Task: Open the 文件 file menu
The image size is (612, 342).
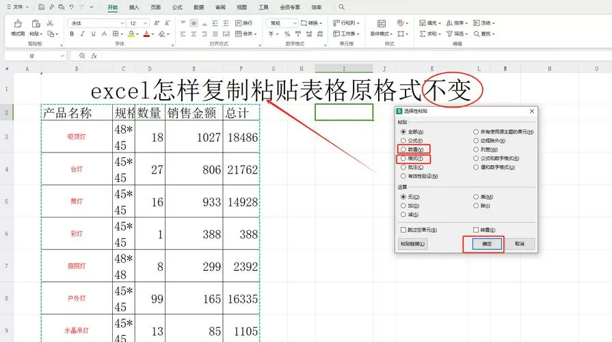Action: [18, 7]
